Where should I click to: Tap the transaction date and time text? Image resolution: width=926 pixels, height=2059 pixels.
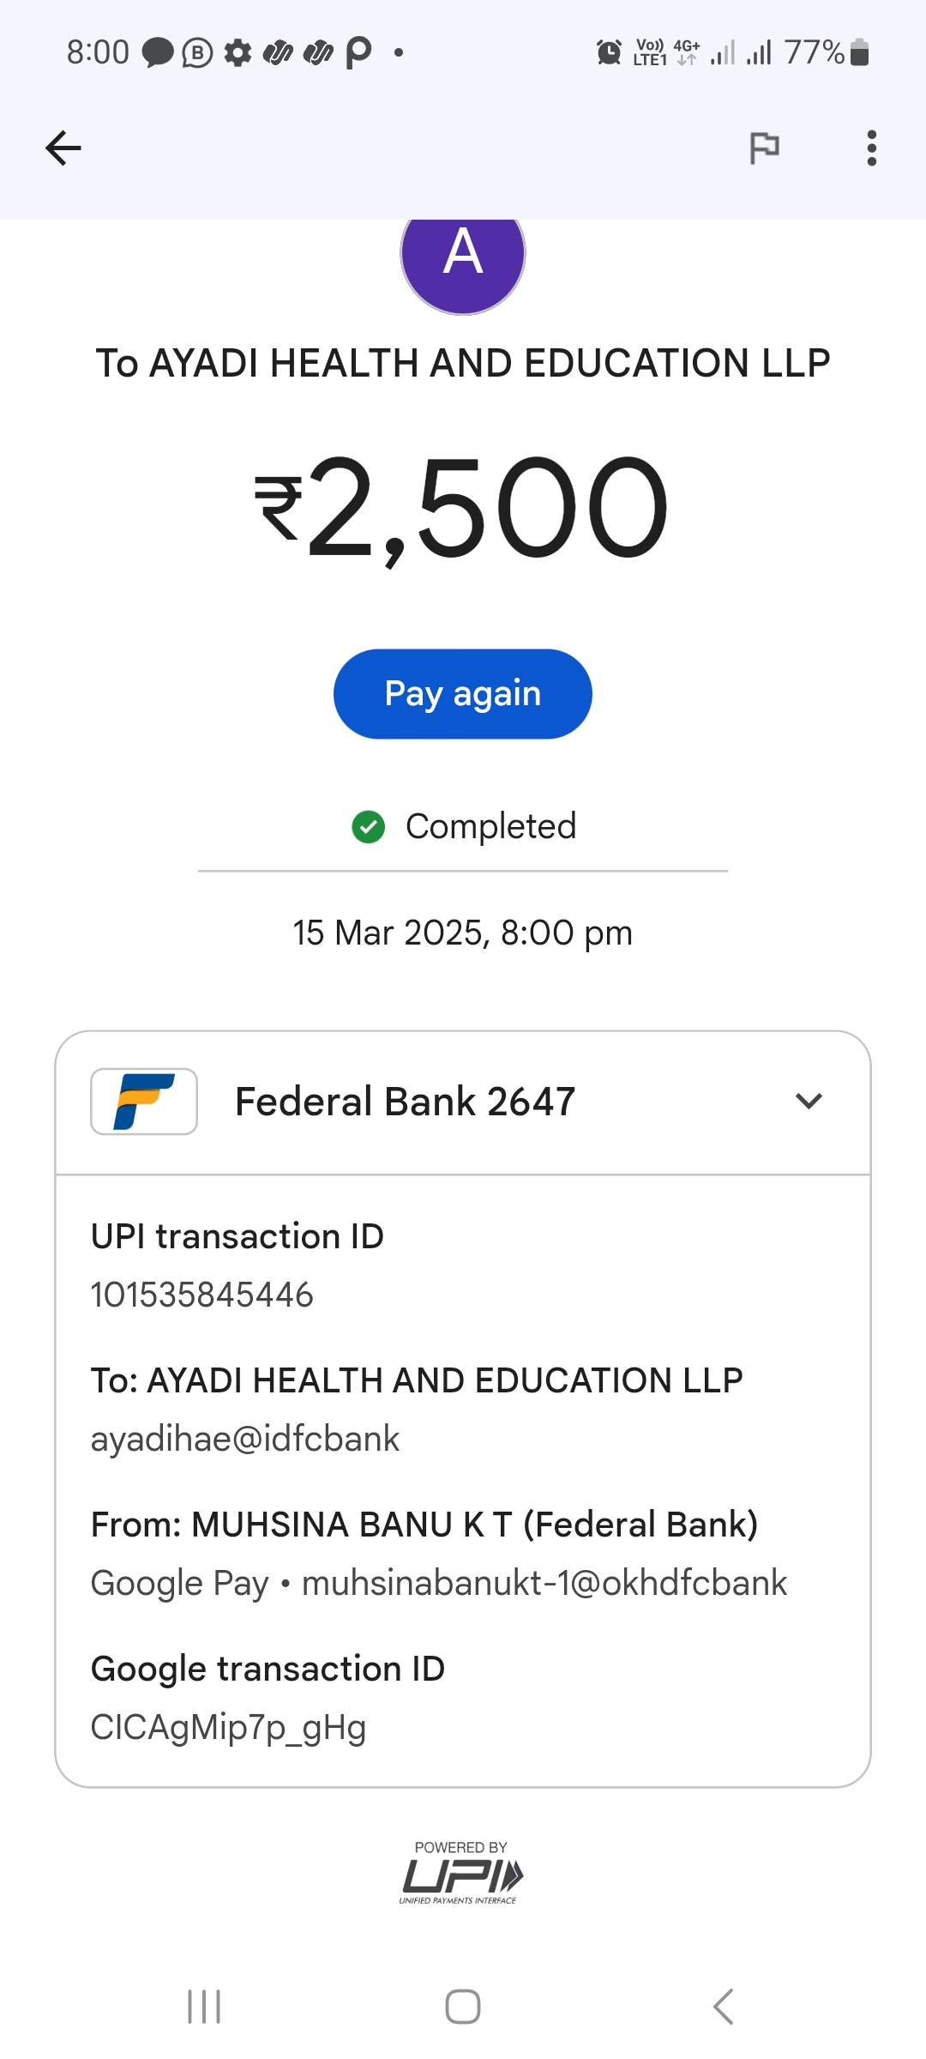point(463,933)
